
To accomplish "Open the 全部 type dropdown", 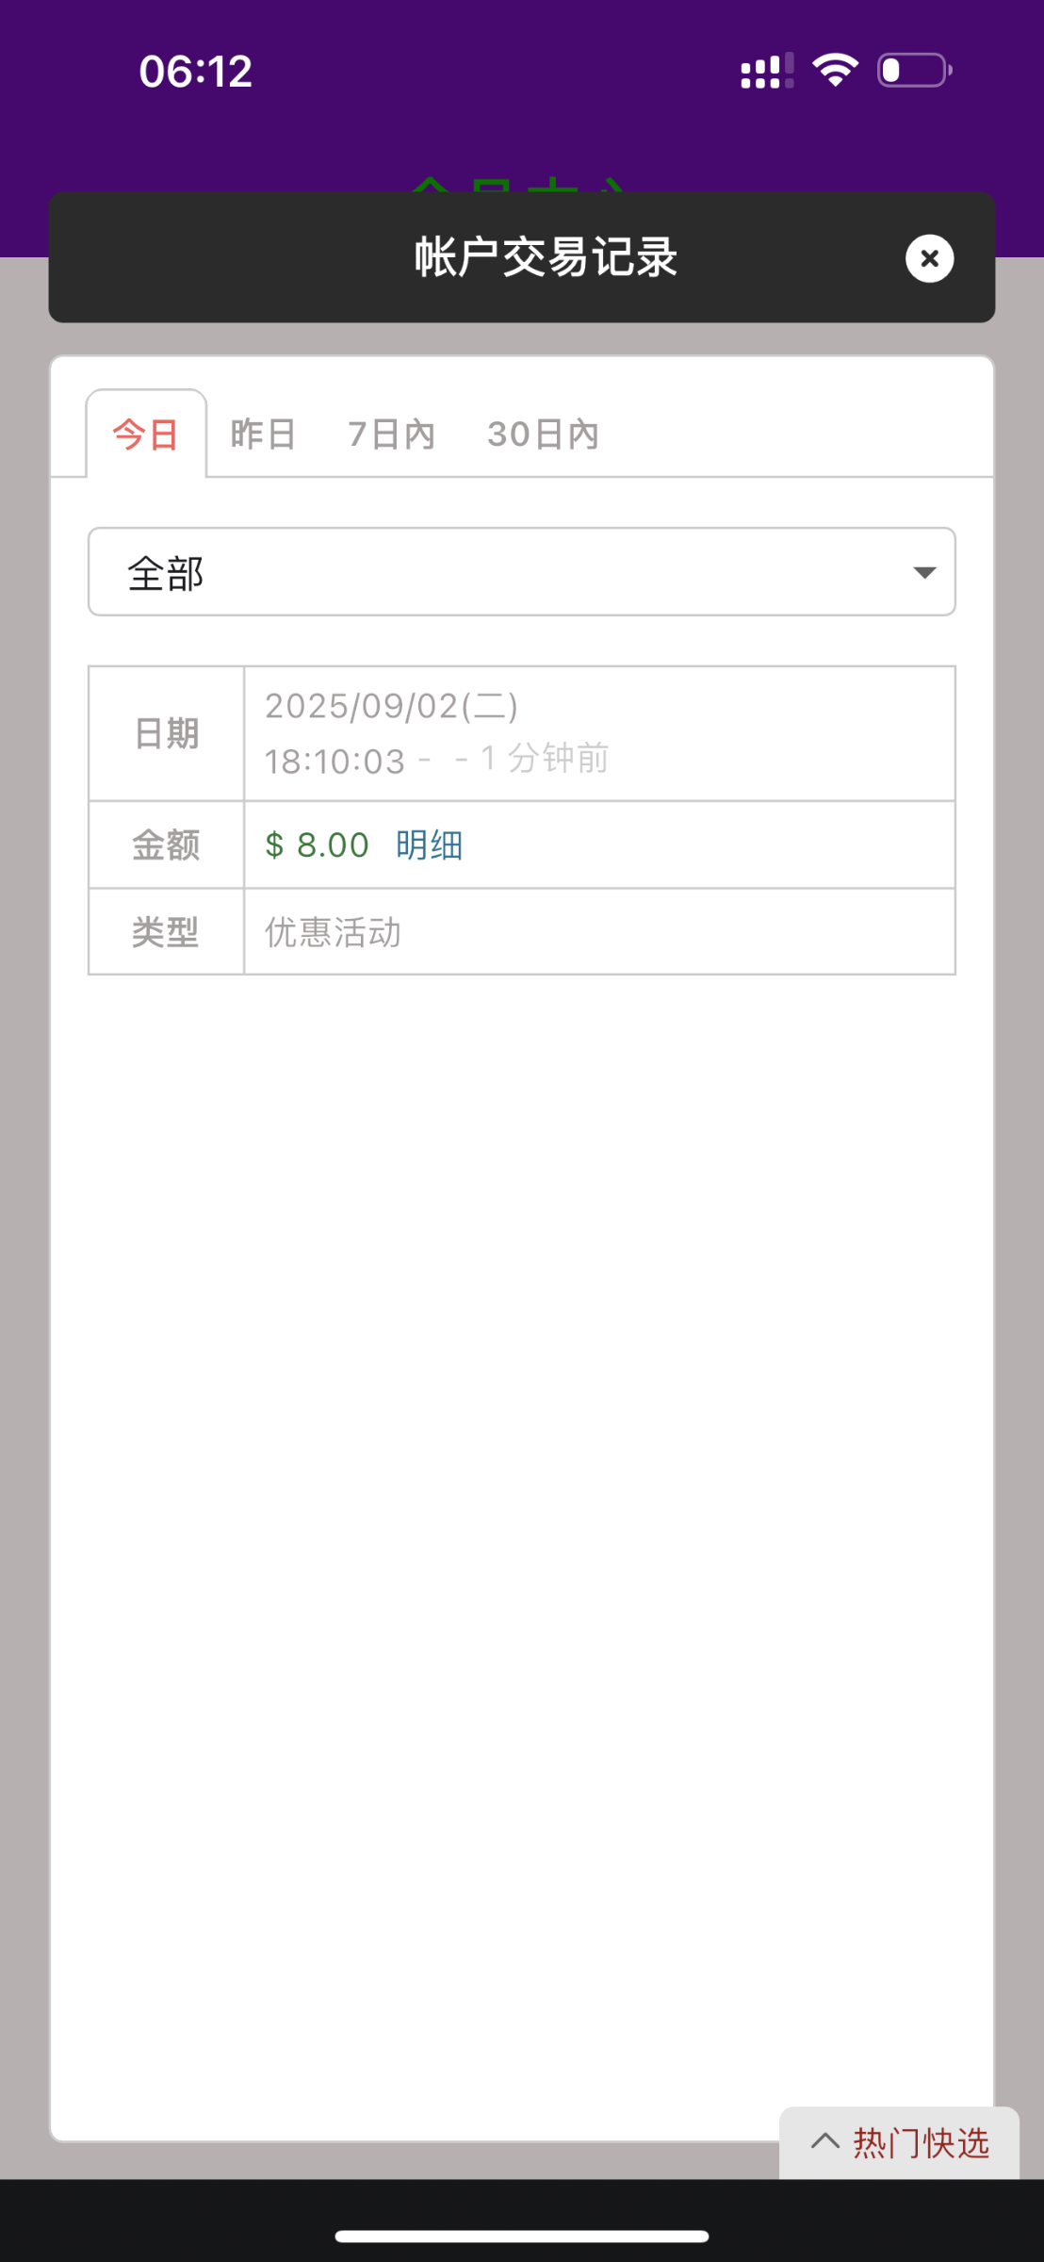I will 521,572.
